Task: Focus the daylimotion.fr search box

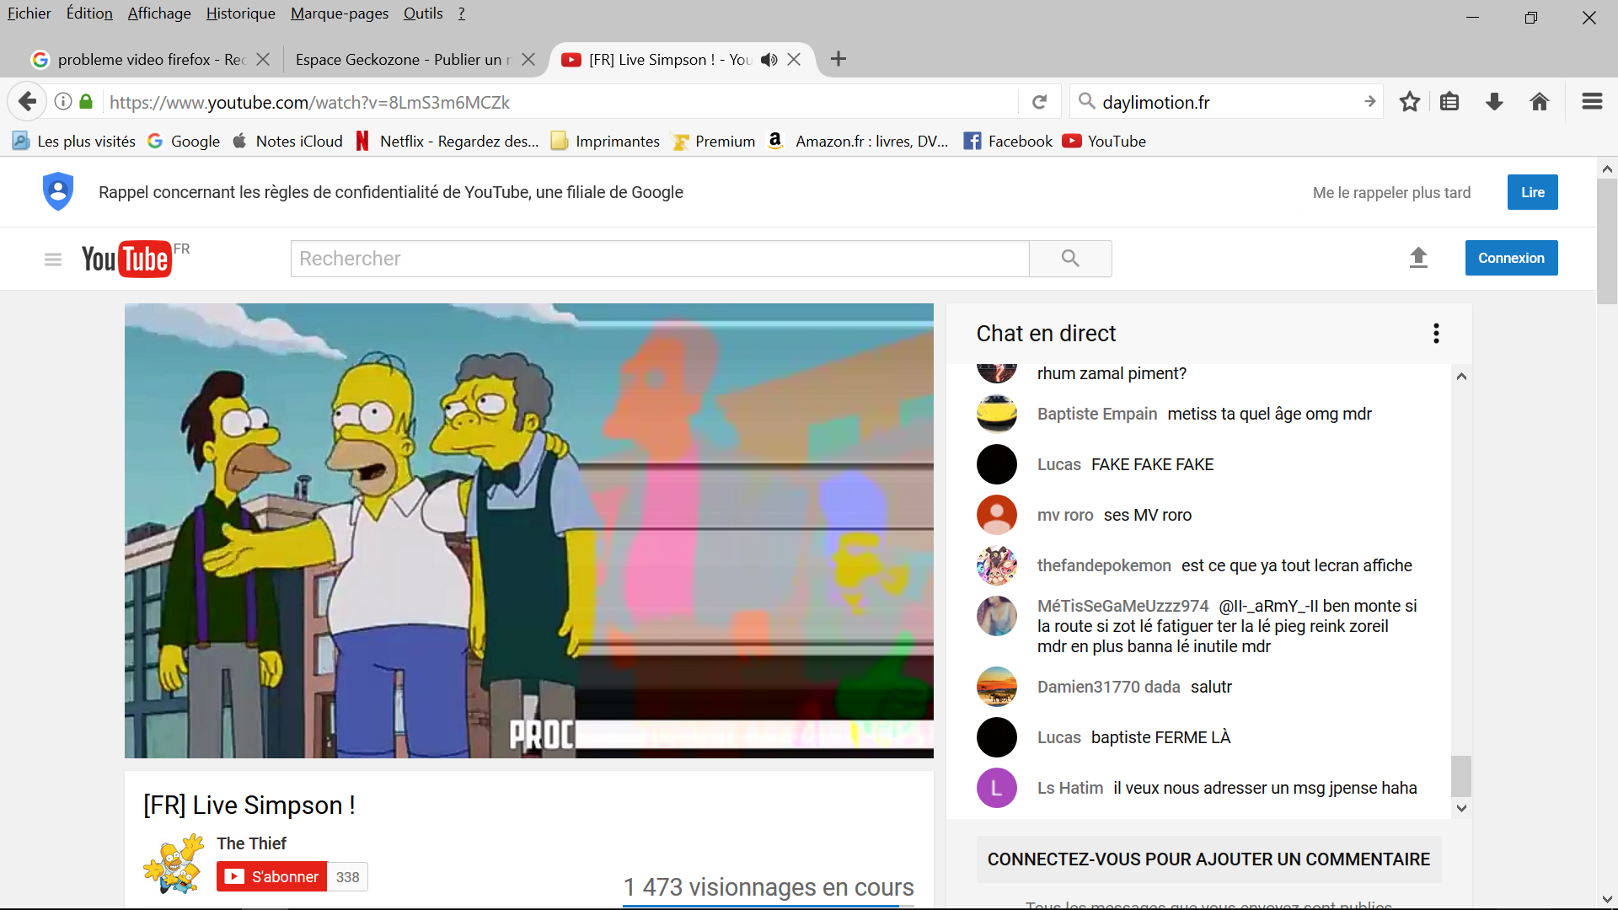Action: (x=1227, y=102)
